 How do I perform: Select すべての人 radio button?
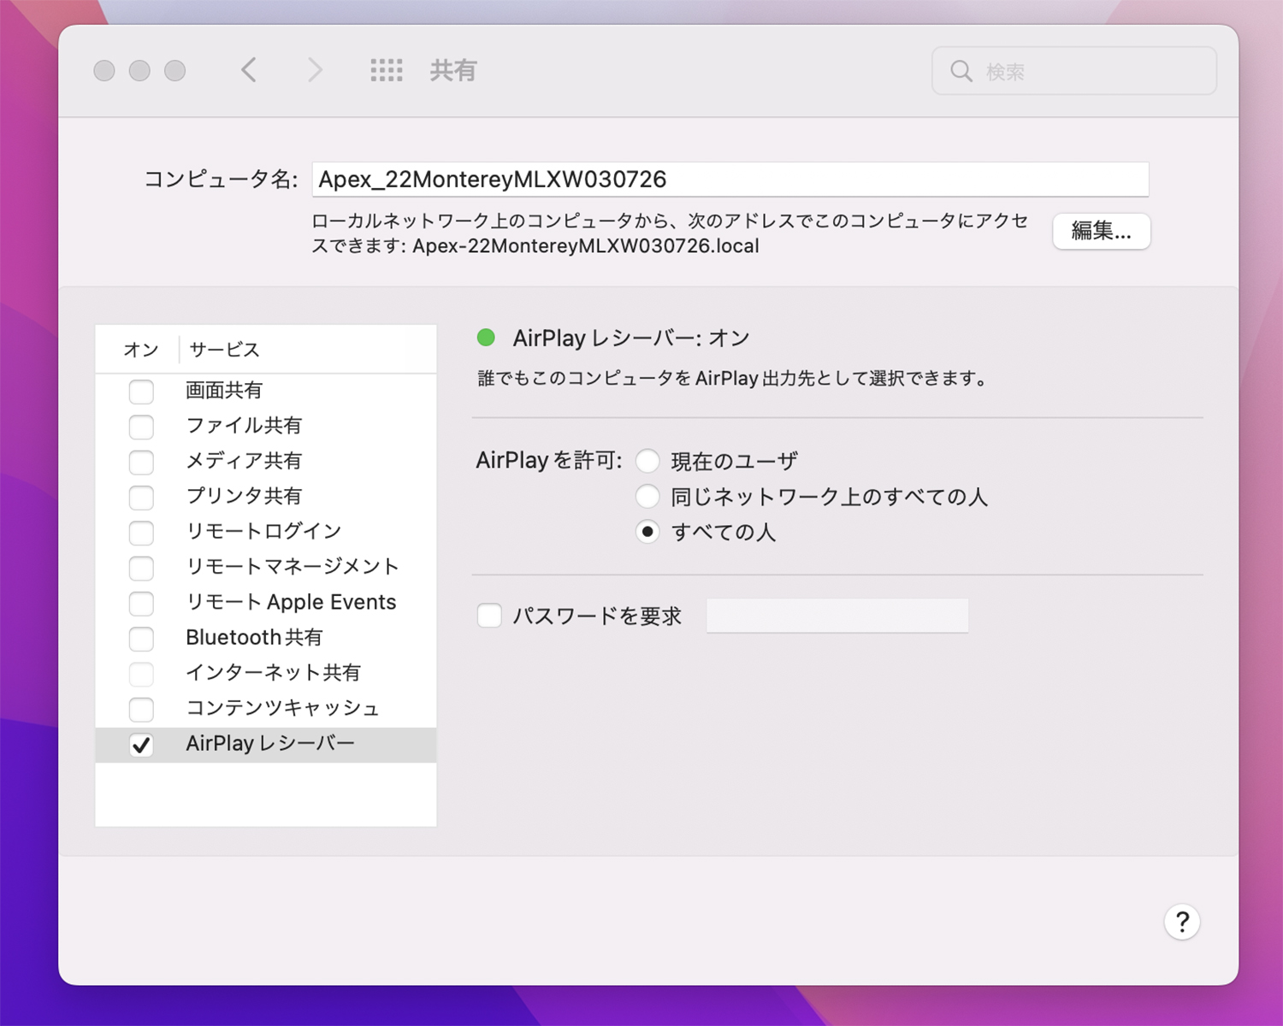[x=647, y=532]
